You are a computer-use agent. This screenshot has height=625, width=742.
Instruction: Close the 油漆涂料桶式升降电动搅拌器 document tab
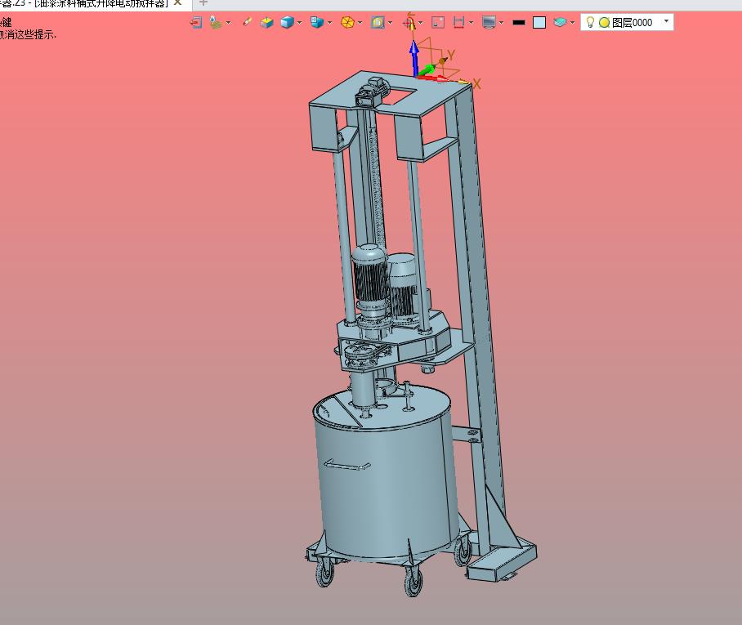tap(178, 2)
